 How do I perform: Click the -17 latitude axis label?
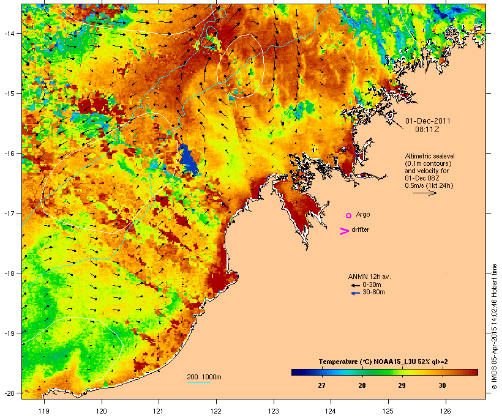coord(9,213)
